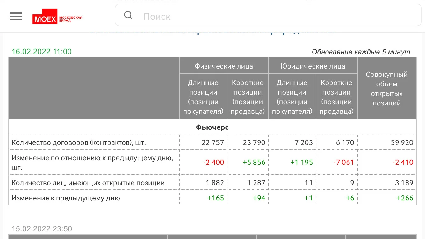Click the Количество договоров (контрактов) row label
Screen dimensions: 425x239
point(79,142)
